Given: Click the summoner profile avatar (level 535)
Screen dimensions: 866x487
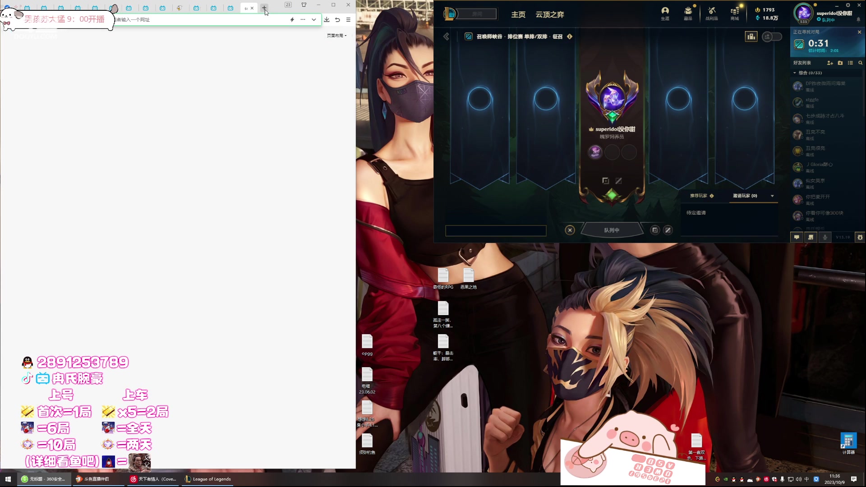Looking at the screenshot, I should coord(803,13).
